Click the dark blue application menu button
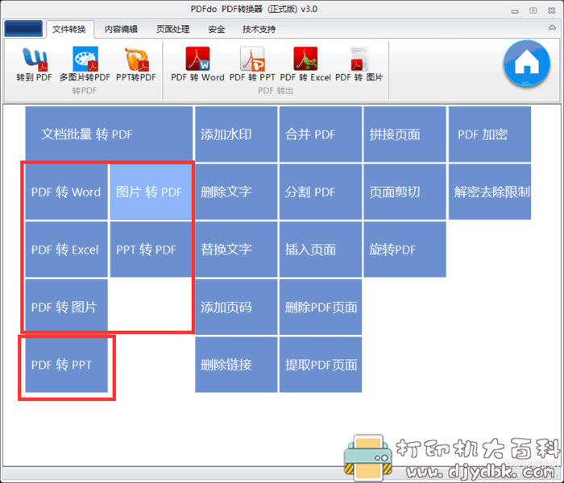Screen dimensions: 564x483 point(23,28)
